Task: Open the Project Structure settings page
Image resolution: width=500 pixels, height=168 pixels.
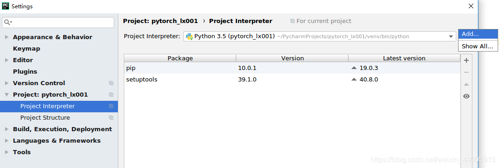Action: click(x=45, y=118)
